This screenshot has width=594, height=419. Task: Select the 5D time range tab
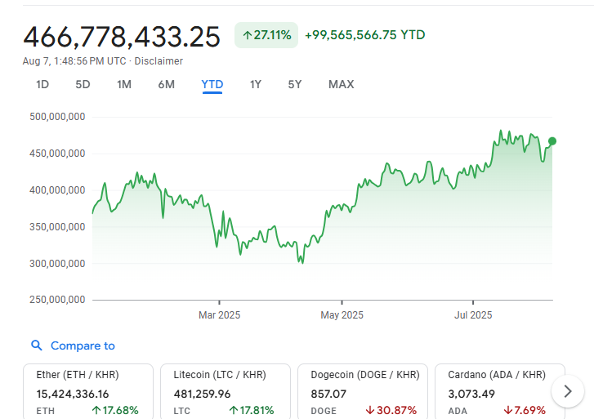coord(83,84)
